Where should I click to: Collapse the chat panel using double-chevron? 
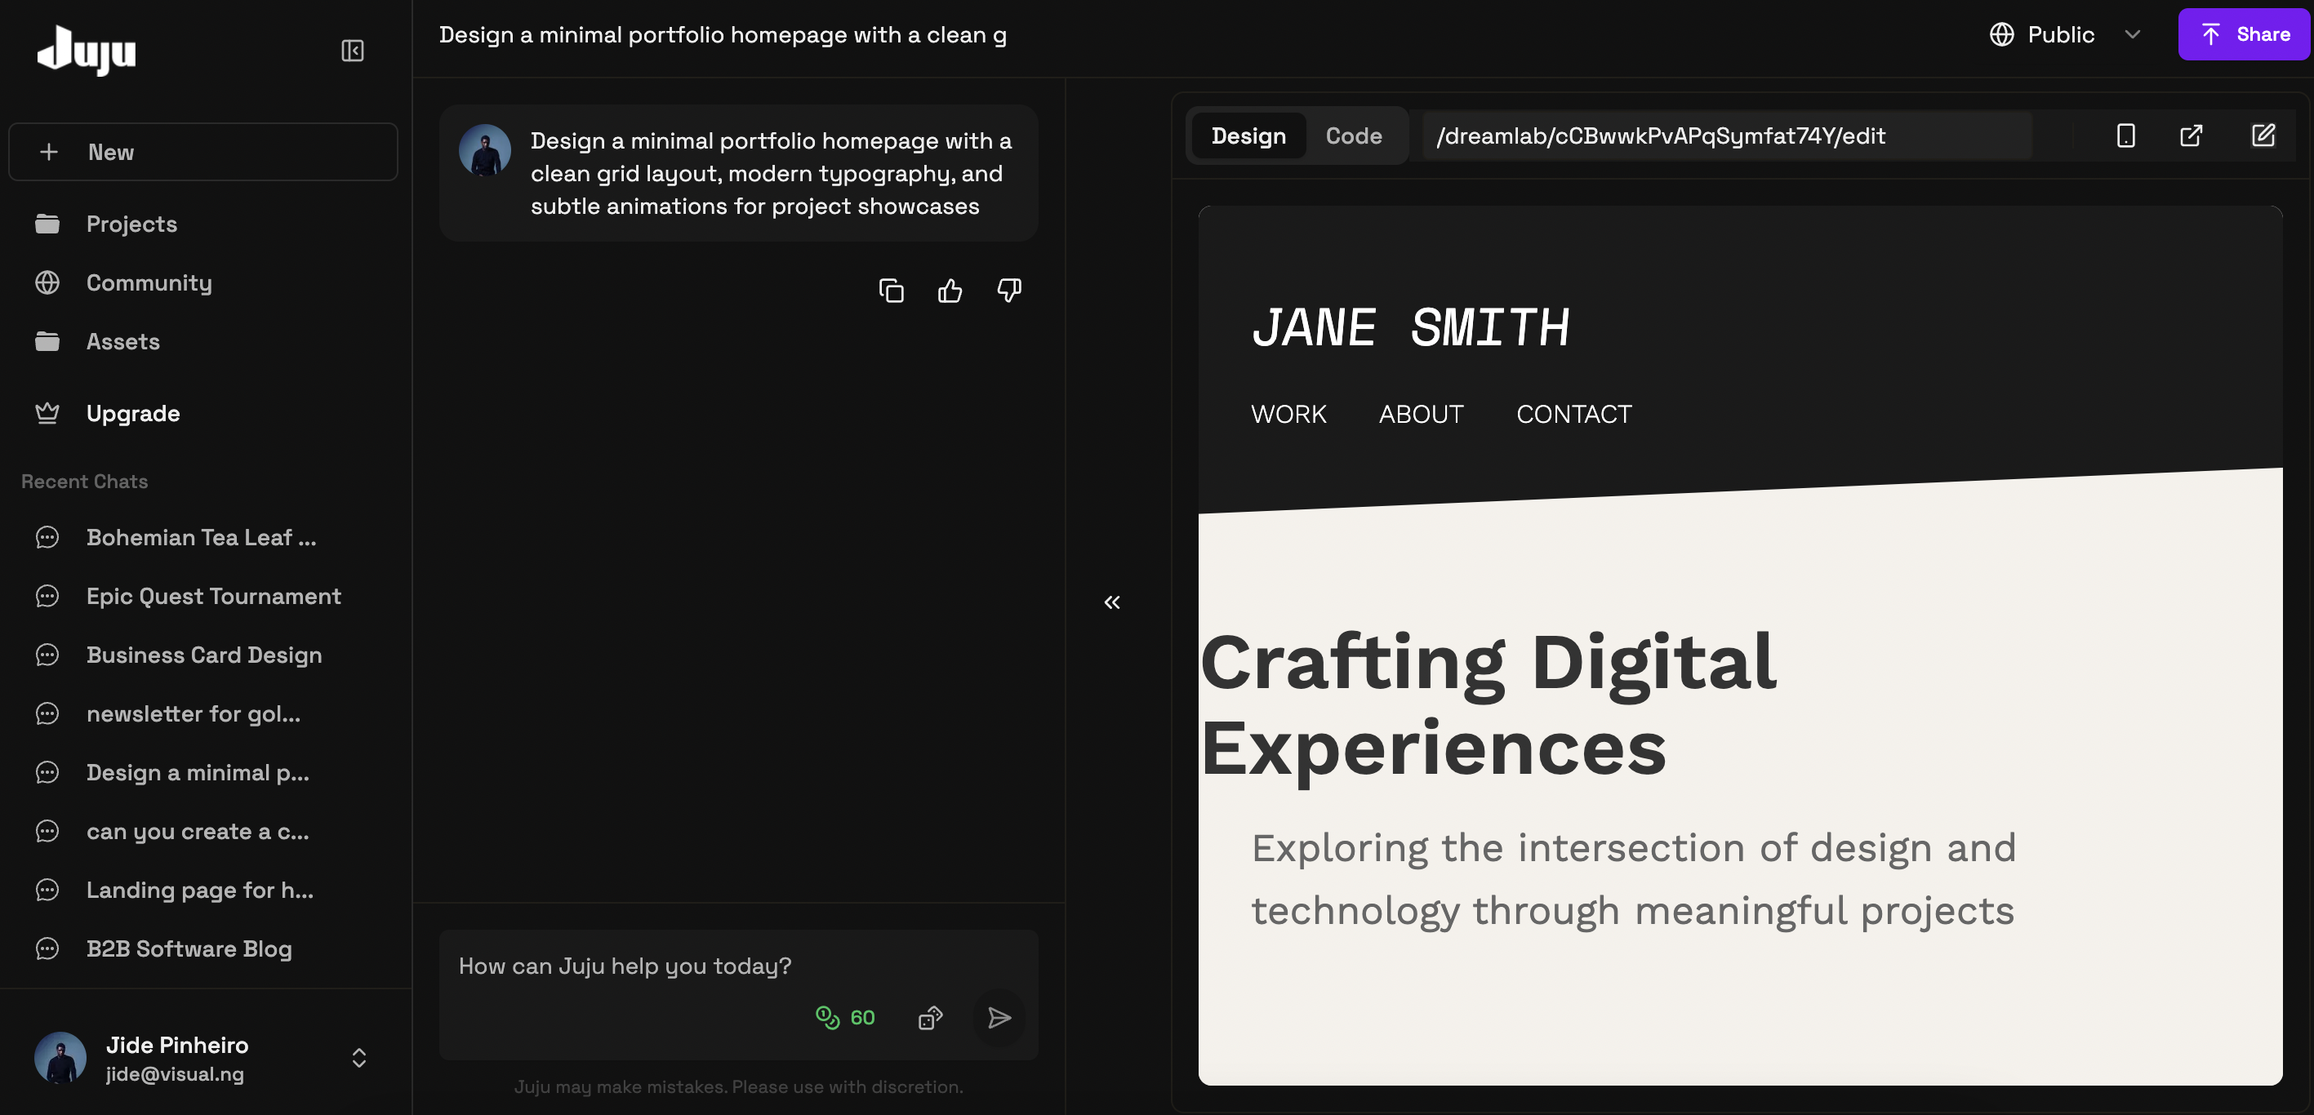pos(1111,602)
